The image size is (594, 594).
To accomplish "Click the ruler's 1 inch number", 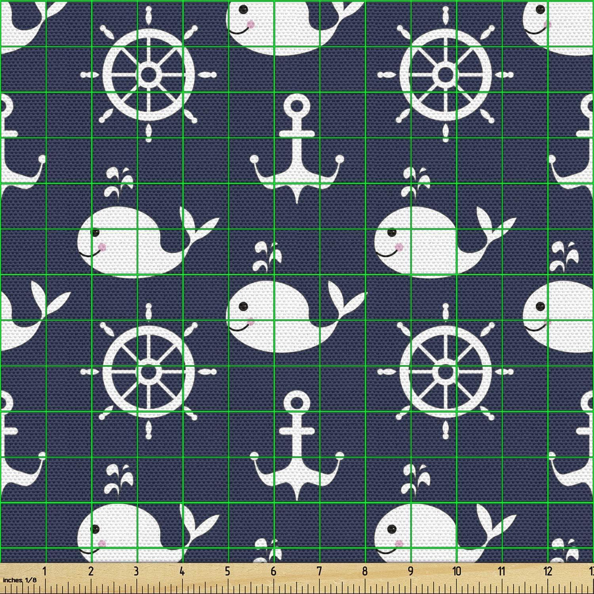I will tap(45, 571).
